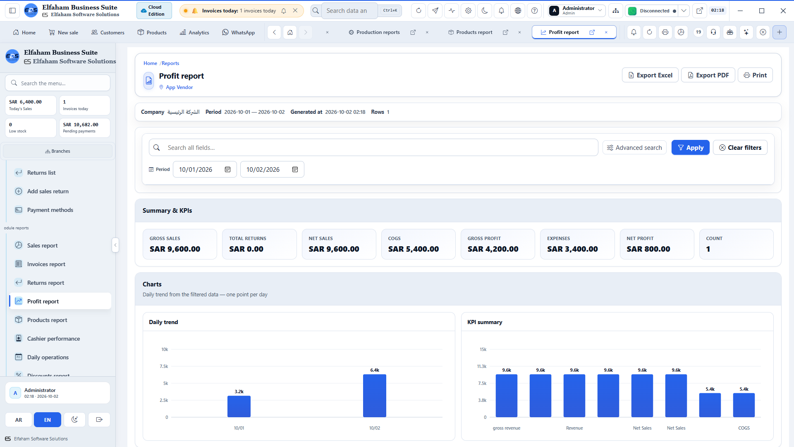Click Clear filters button
794x447 pixels.
(740, 148)
